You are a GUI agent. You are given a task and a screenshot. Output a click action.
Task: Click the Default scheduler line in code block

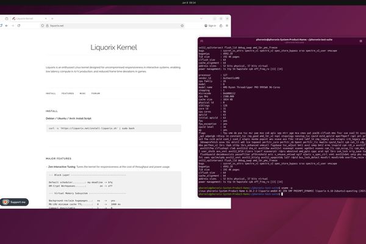[x=81, y=182]
